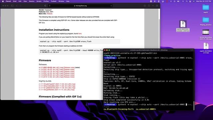Open the Scripts menu

click(39, 1)
